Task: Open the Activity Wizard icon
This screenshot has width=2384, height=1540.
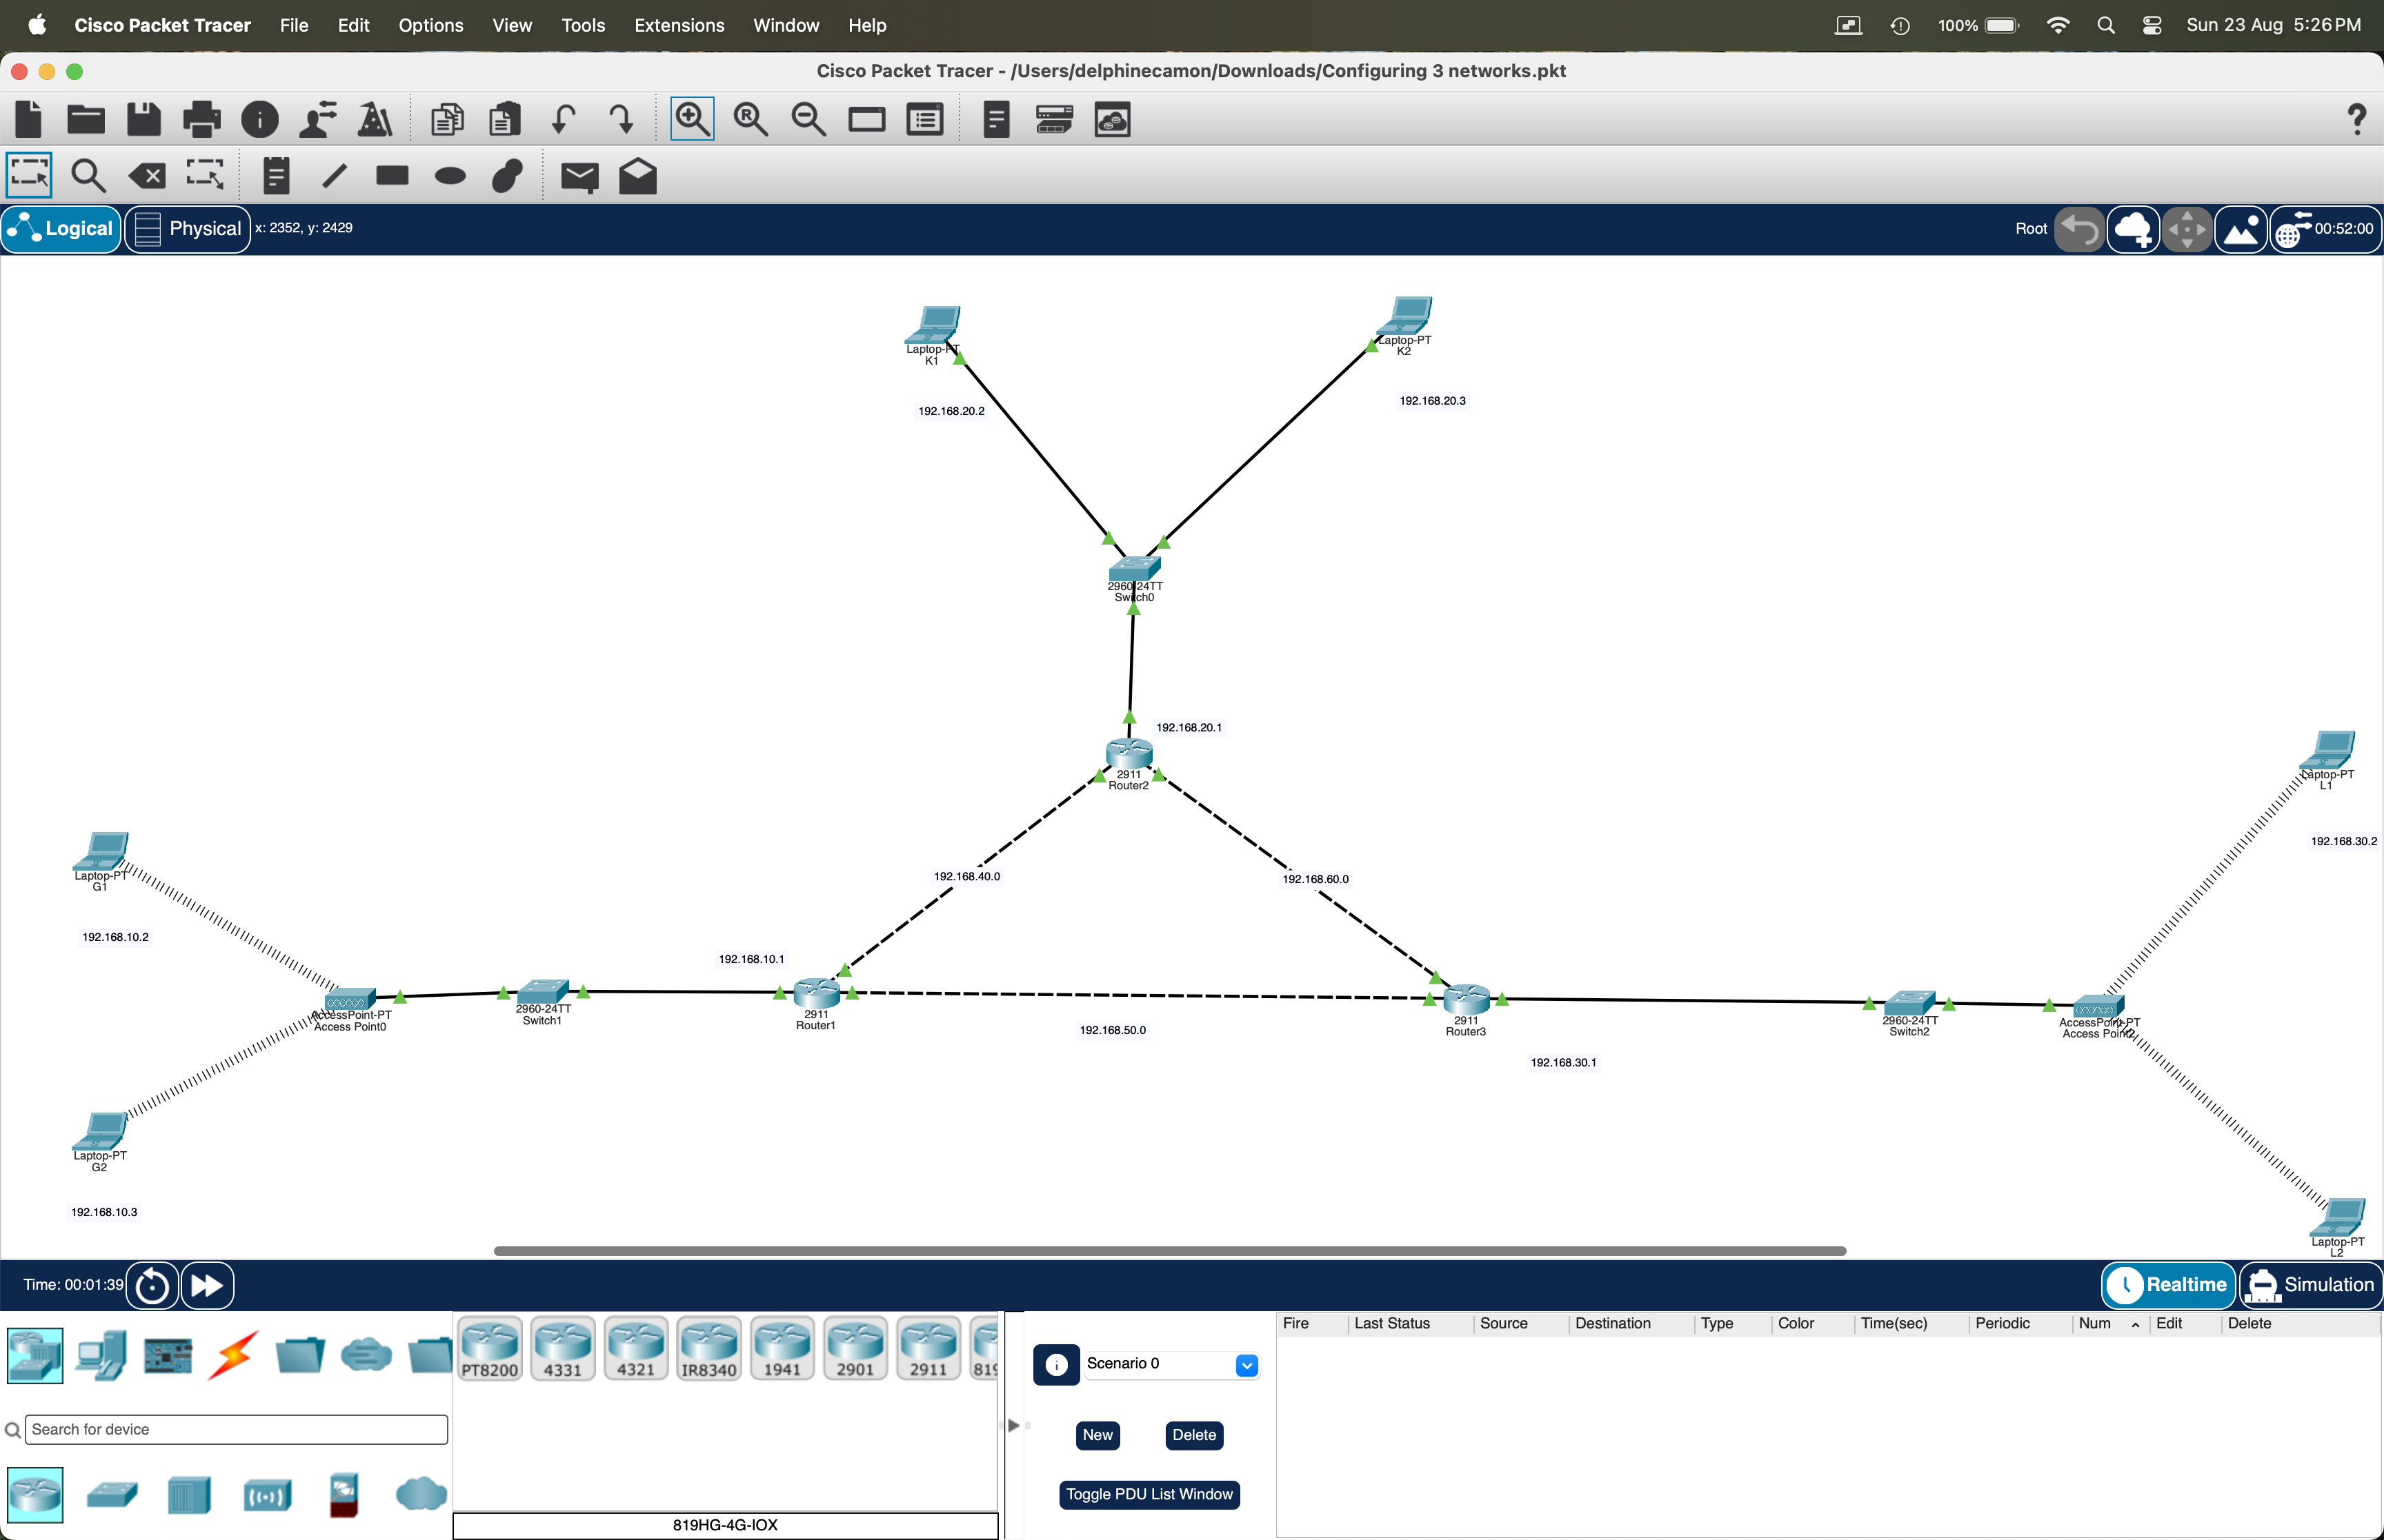Action: (317, 119)
